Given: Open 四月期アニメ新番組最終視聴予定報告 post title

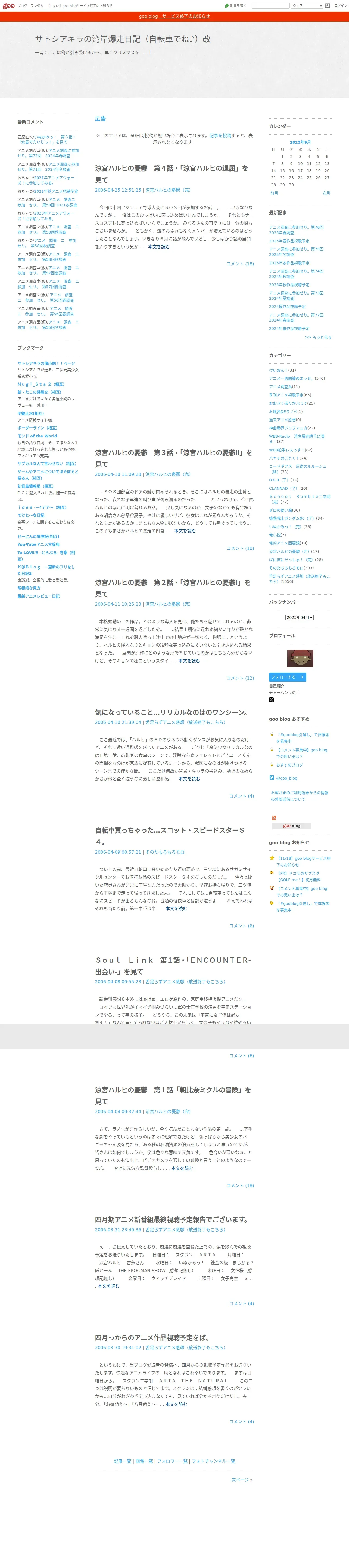Looking at the screenshot, I should tap(172, 1220).
